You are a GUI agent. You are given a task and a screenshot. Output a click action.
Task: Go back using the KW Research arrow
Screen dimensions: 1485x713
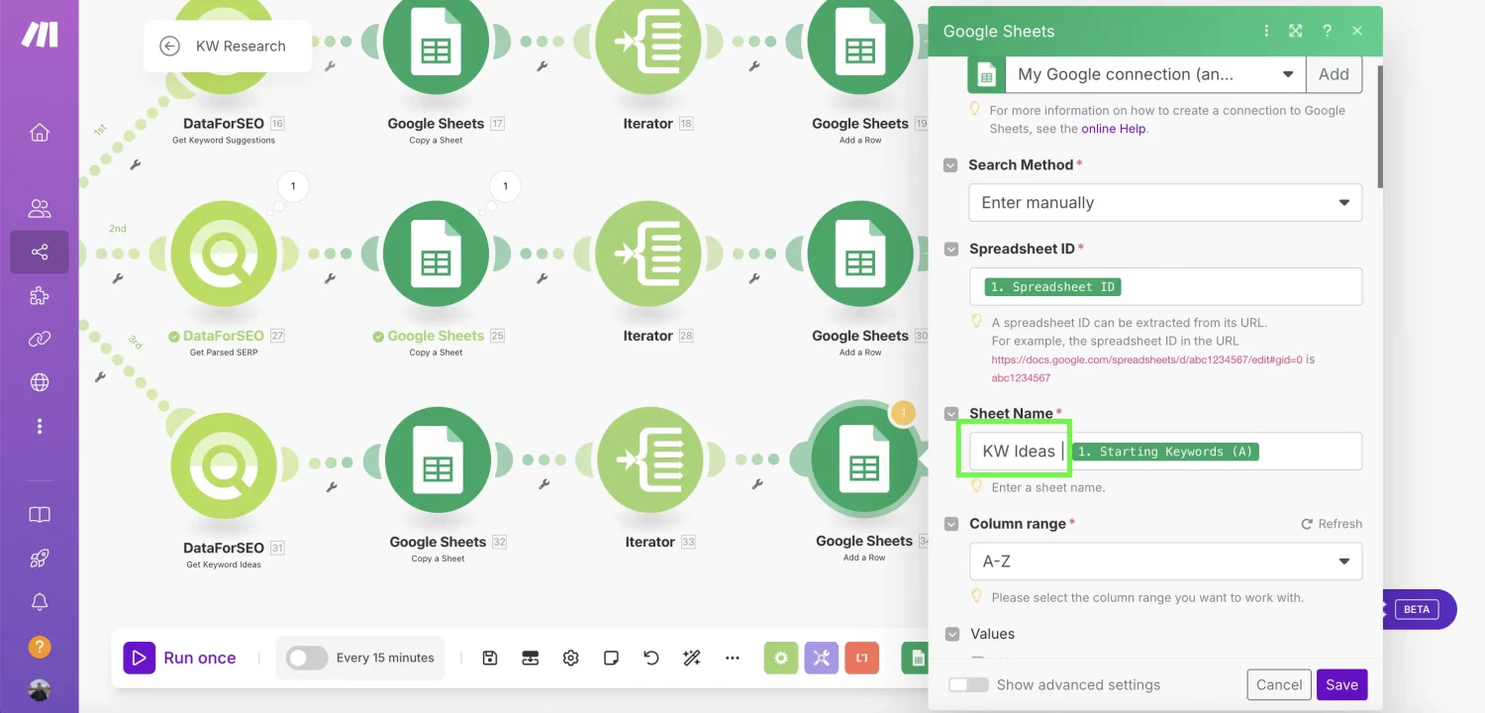coord(169,46)
